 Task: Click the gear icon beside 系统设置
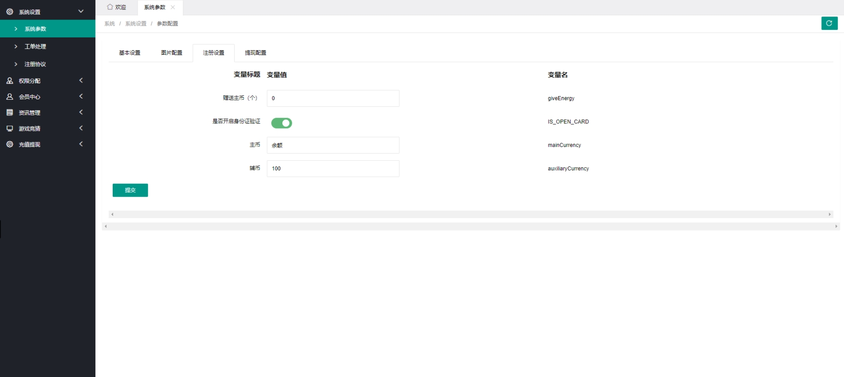click(x=10, y=12)
